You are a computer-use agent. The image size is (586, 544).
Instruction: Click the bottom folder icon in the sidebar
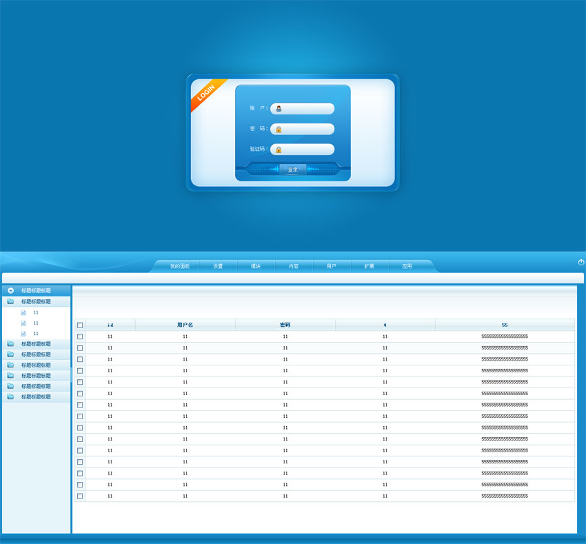[x=10, y=397]
